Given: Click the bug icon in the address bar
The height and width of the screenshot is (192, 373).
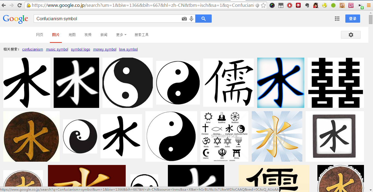Looking at the screenshot, I should (x=257, y=5).
